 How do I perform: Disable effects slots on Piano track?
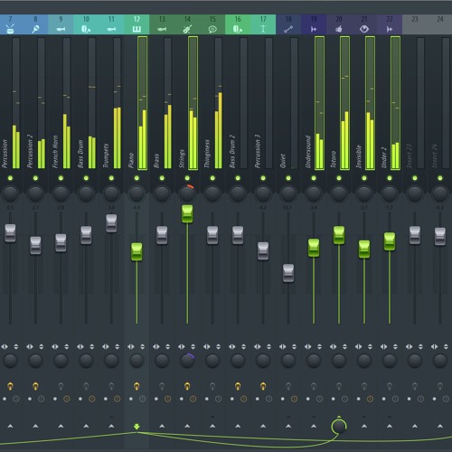[137, 386]
